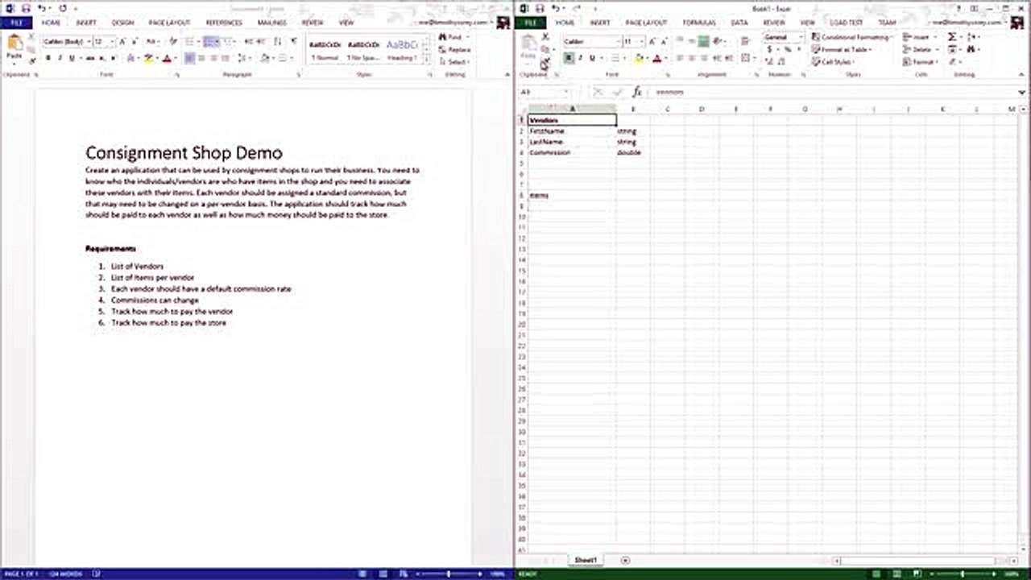1031x580 pixels.
Task: Open Conditional Formatting menu in Excel
Action: point(851,38)
